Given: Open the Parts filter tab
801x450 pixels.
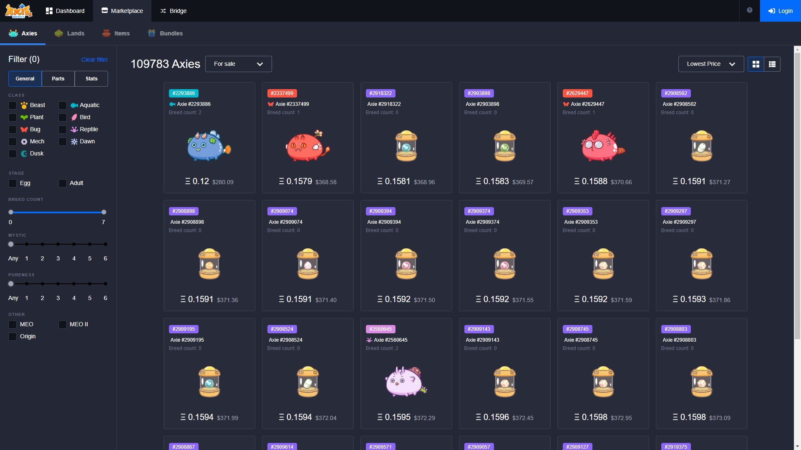Looking at the screenshot, I should pos(58,78).
